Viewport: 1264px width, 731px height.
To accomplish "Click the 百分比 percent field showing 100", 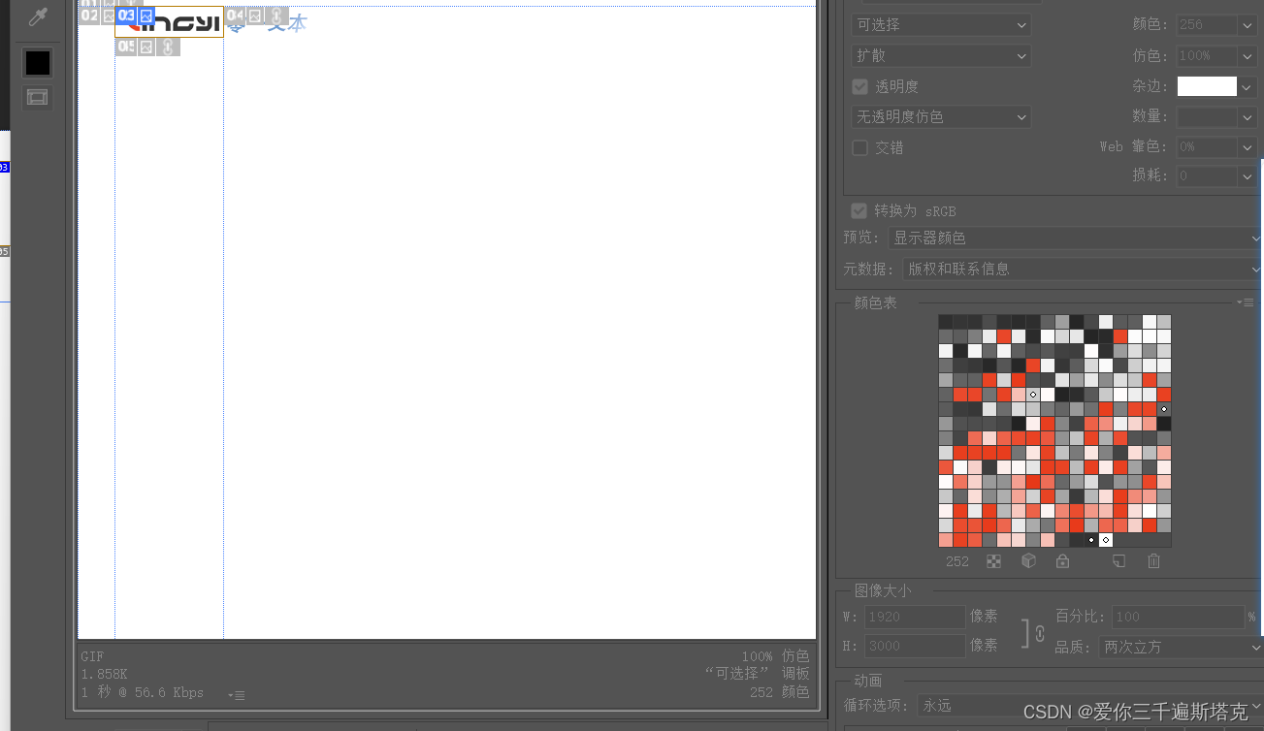I will [x=1179, y=617].
